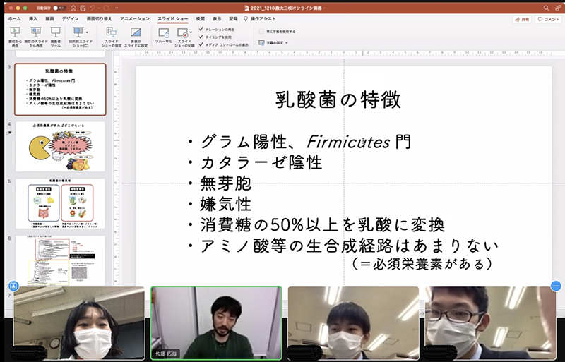Click bullet text 無芽胞
565x362 pixels.
225,183
